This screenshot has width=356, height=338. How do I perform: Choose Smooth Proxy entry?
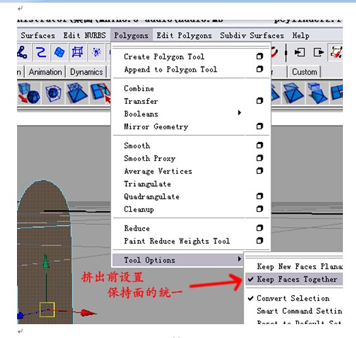tap(150, 158)
